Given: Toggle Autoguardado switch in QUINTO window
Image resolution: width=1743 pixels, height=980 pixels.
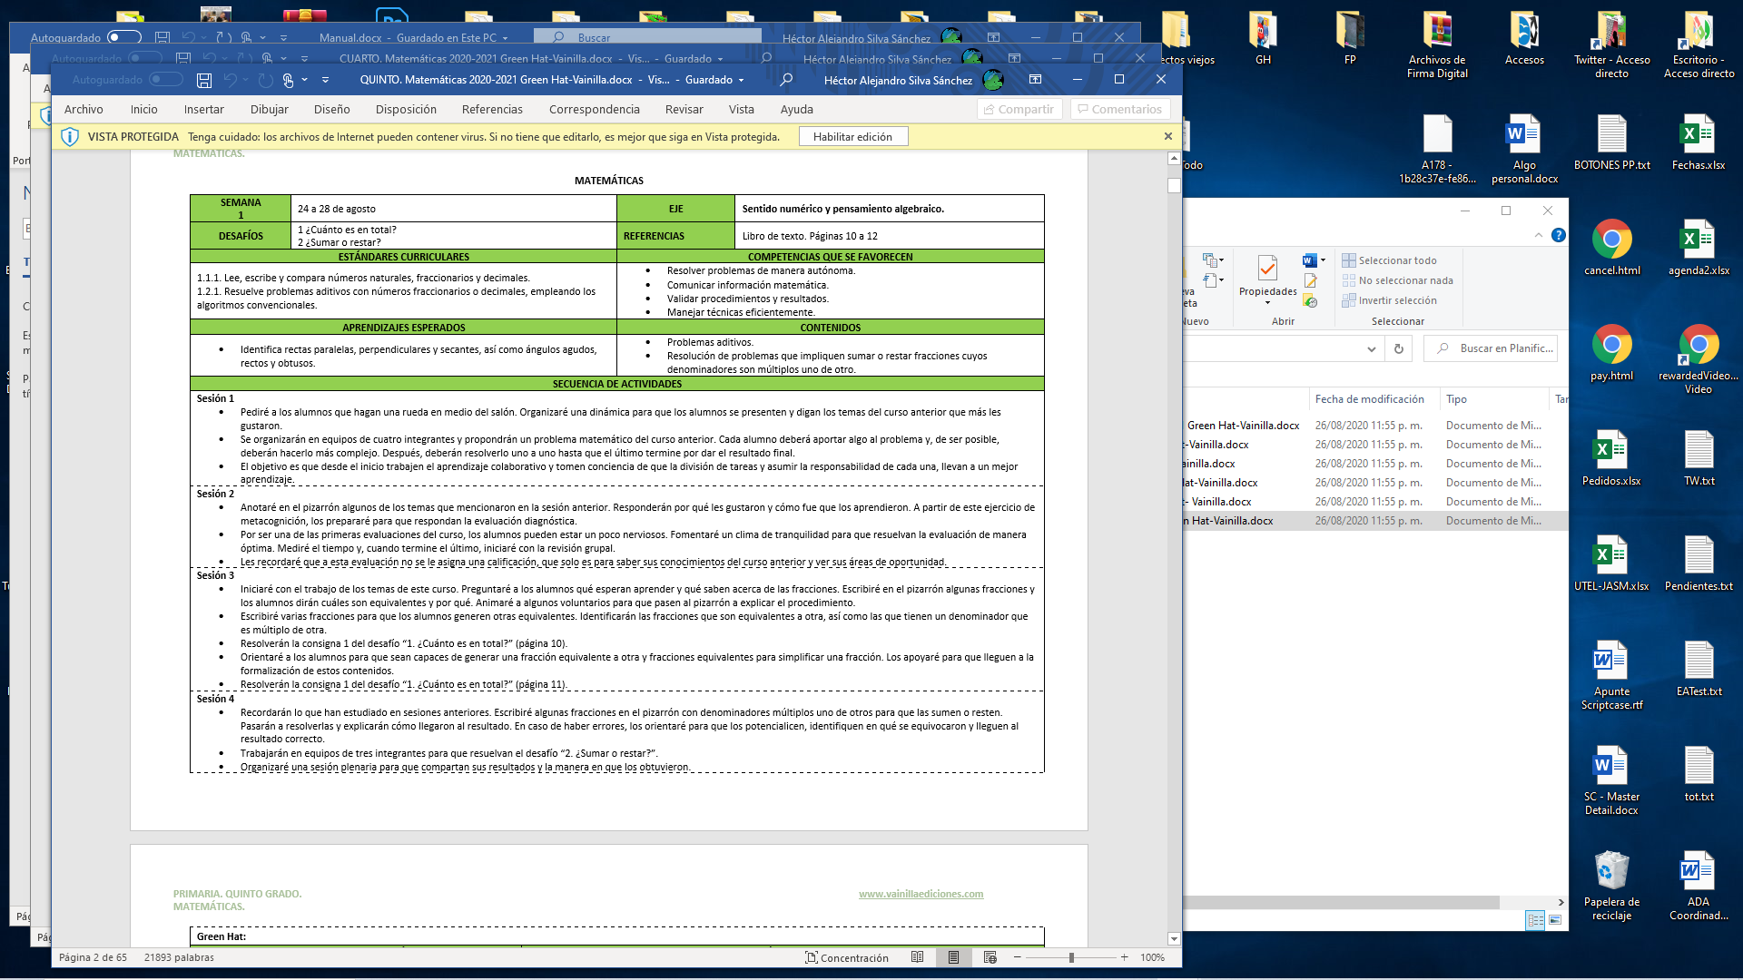Looking at the screenshot, I should click(166, 80).
